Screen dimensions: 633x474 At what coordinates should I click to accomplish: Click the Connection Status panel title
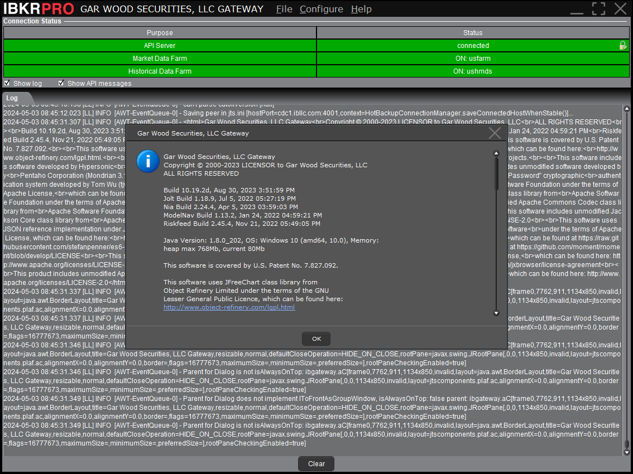pyautogui.click(x=32, y=21)
